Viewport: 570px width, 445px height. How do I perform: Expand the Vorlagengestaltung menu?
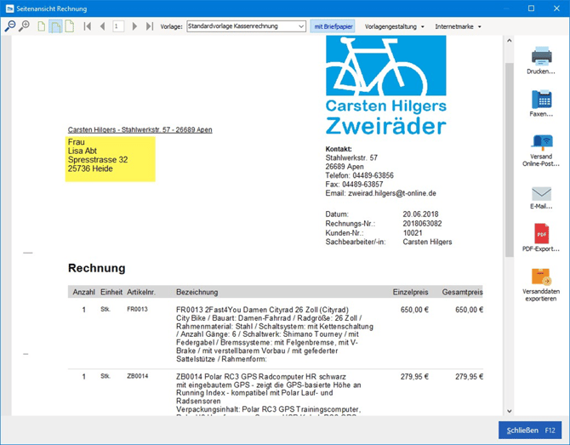point(394,26)
